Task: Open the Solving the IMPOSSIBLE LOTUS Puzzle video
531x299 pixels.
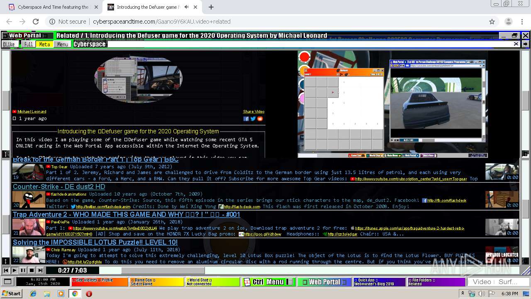Action: pyautogui.click(x=95, y=243)
